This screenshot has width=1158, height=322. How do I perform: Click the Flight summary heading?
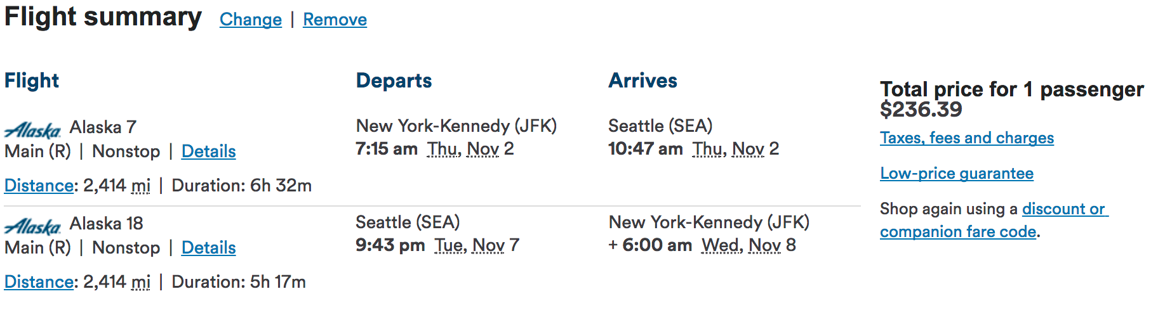(103, 17)
